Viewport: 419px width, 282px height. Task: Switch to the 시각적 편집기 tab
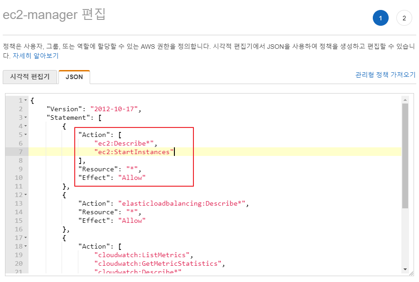click(30, 77)
